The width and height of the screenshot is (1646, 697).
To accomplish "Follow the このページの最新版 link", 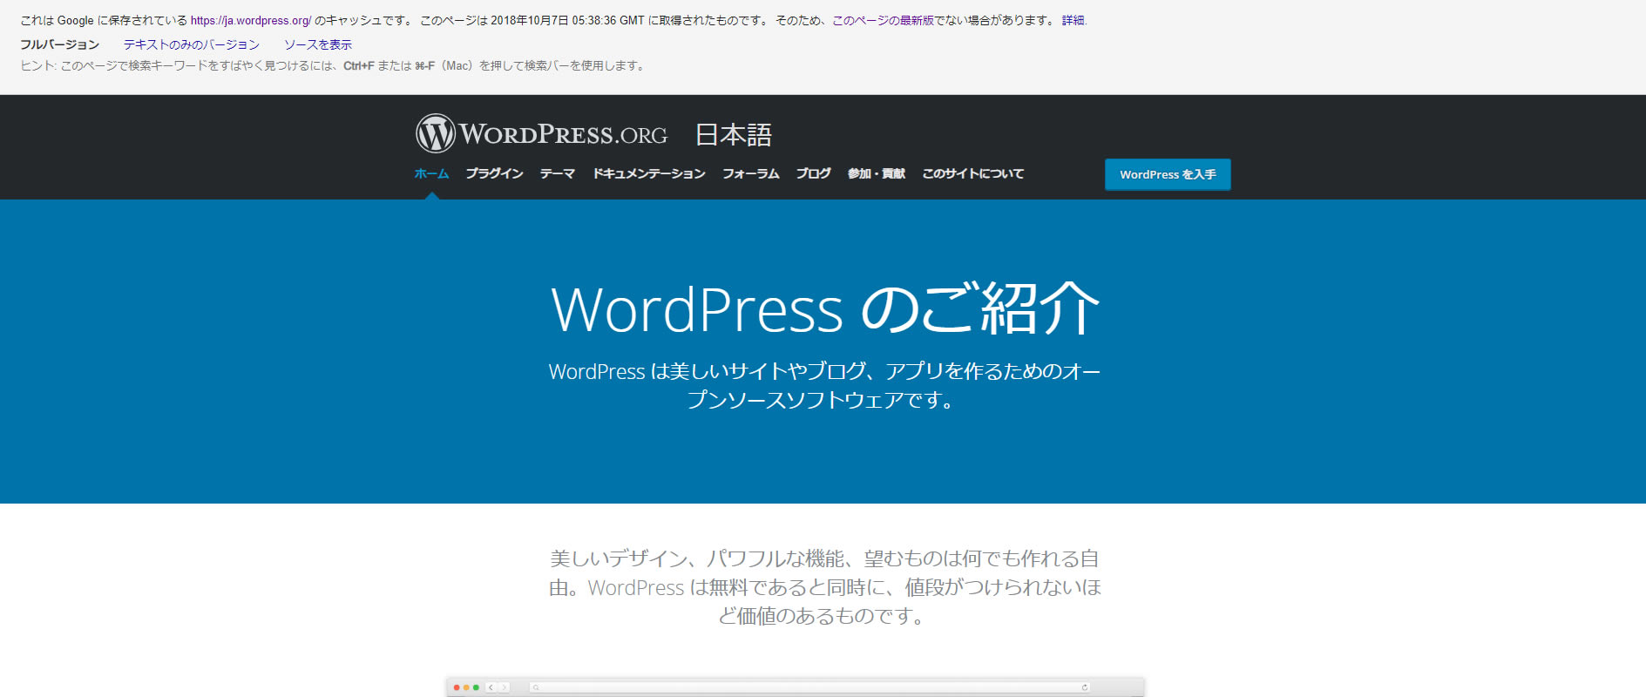I will click(883, 20).
